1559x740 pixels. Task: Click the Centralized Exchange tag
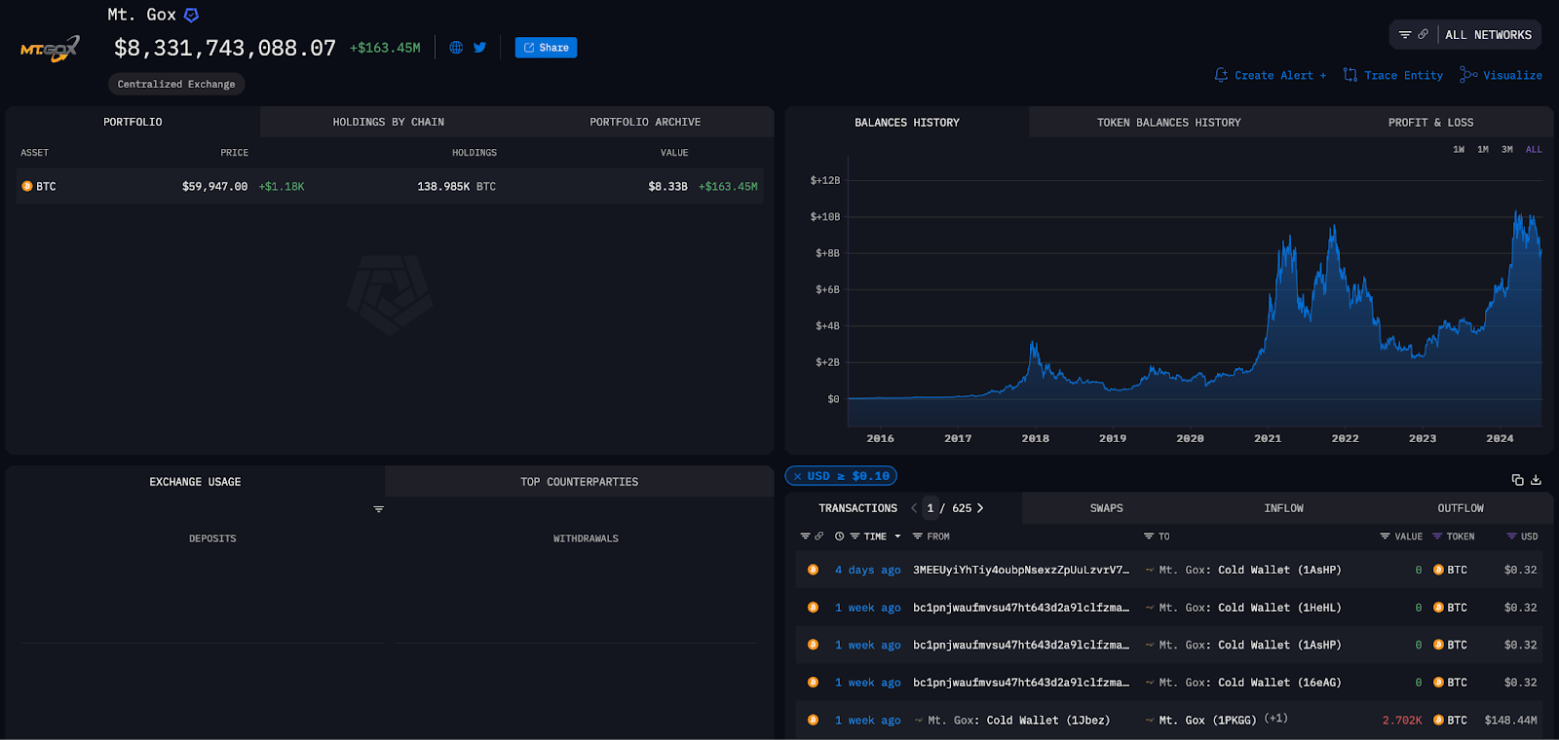176,84
